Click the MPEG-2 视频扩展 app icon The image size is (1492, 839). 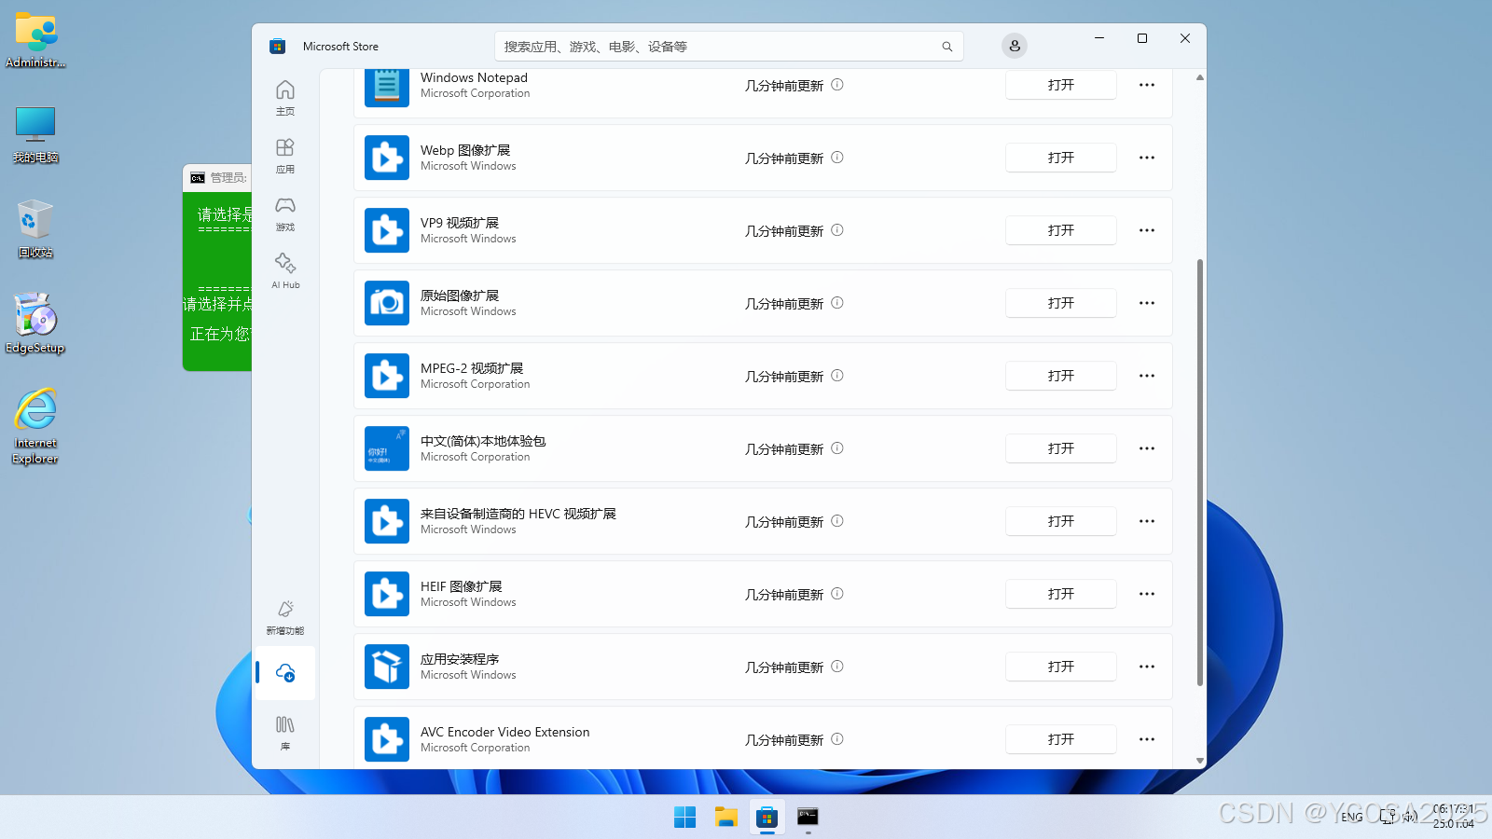coord(387,376)
